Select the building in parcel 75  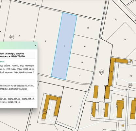[106, 110]
